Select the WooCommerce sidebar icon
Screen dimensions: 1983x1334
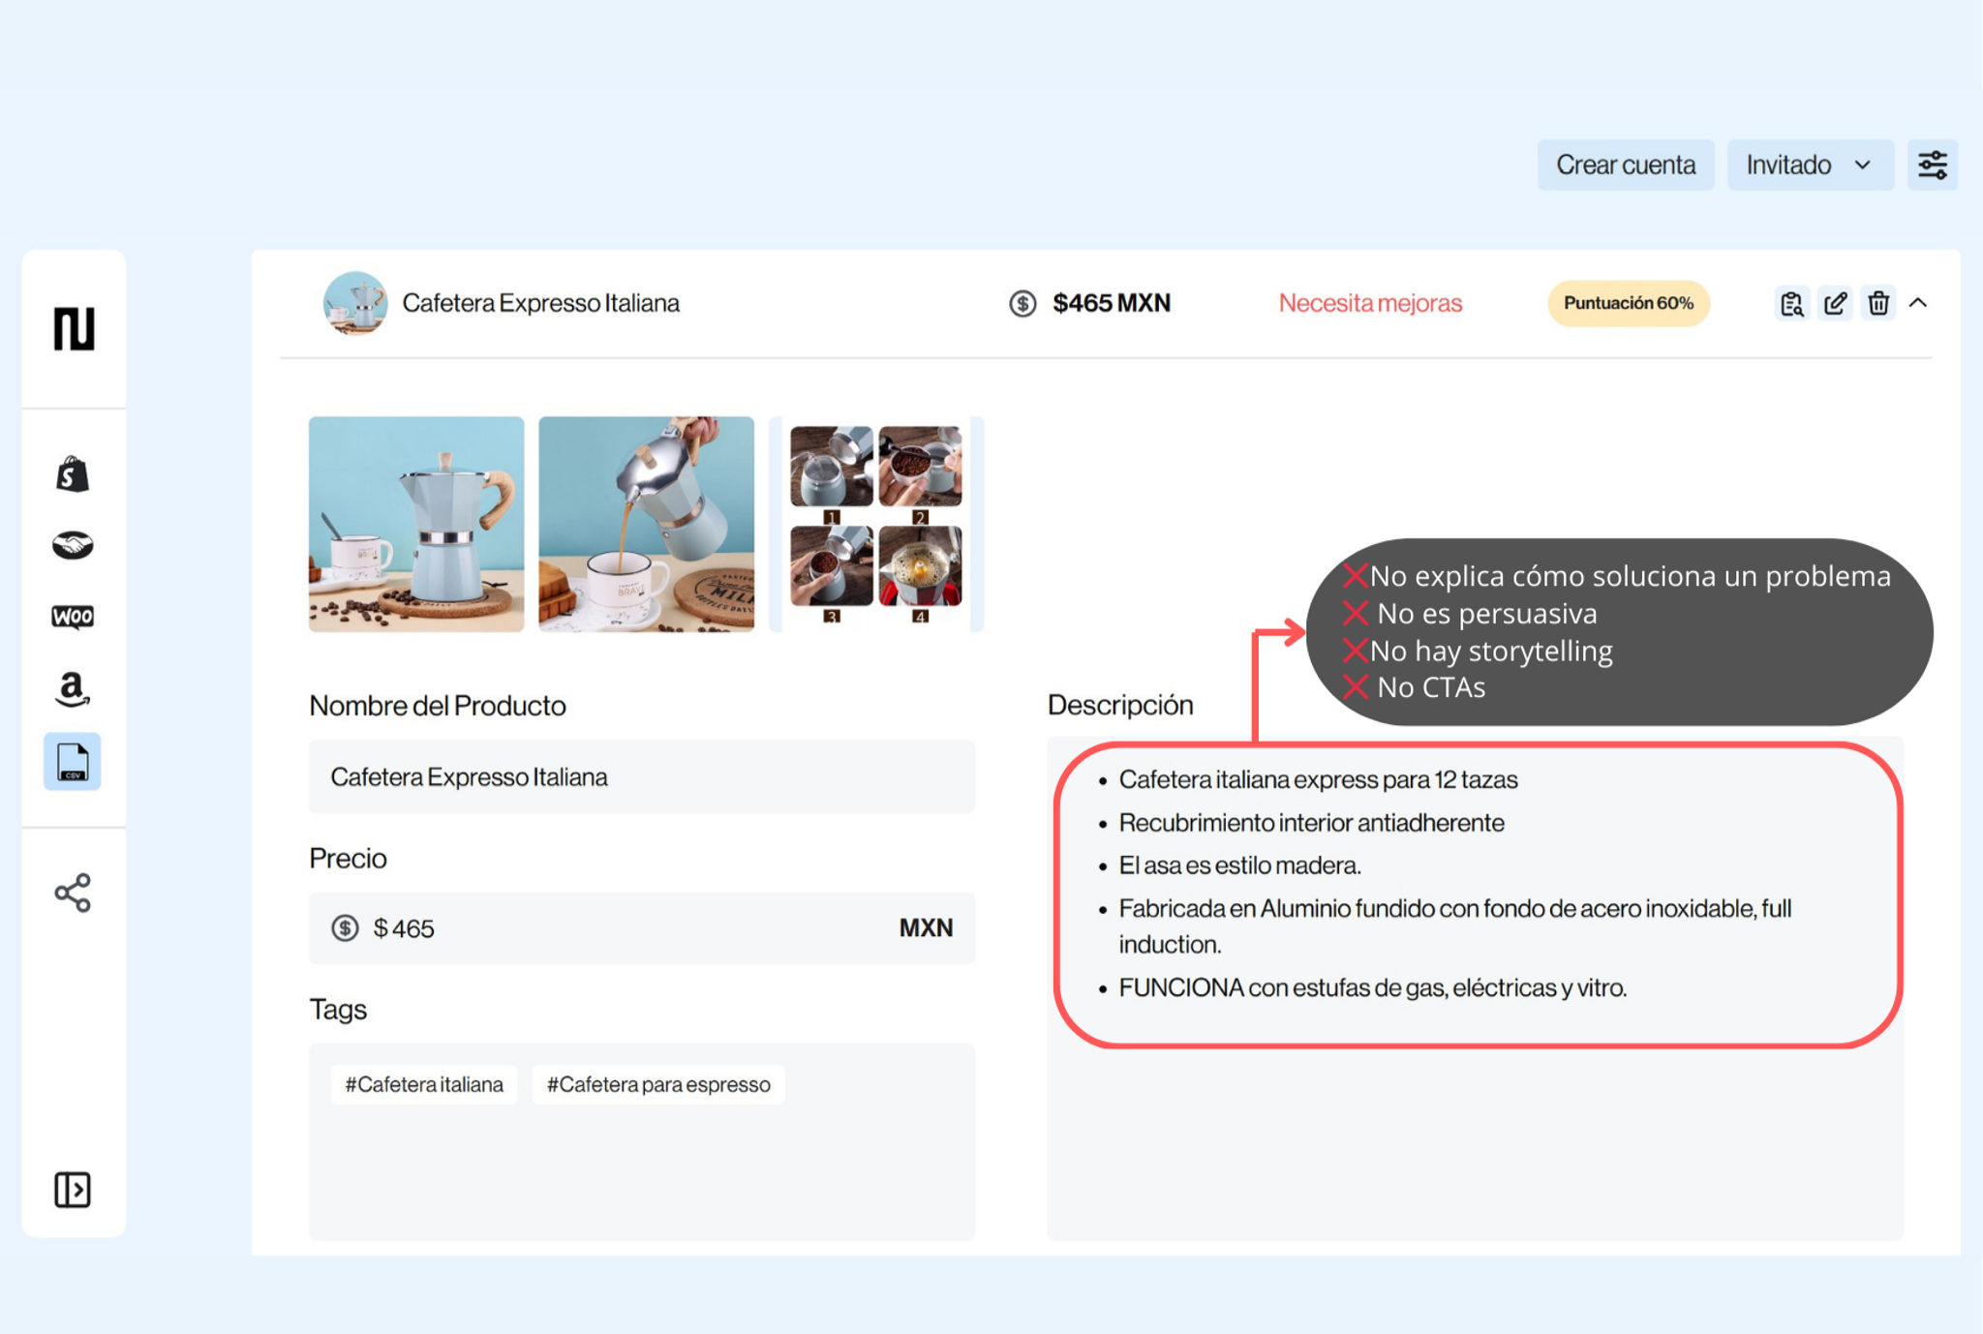(73, 617)
